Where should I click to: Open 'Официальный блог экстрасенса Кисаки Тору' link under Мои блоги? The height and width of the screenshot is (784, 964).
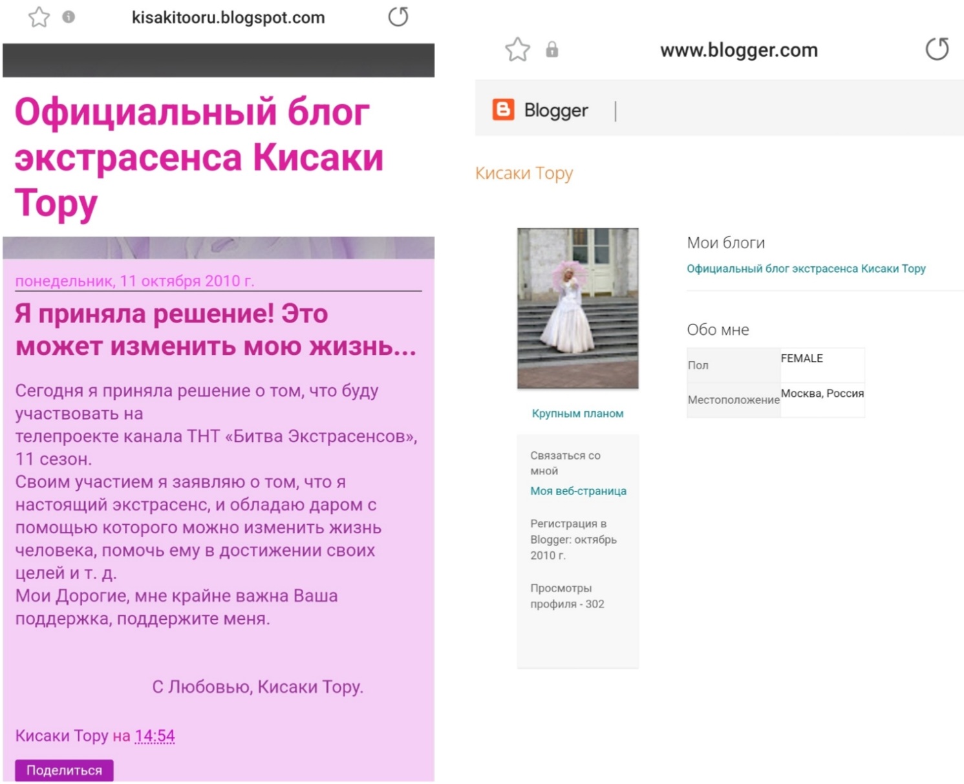[806, 268]
